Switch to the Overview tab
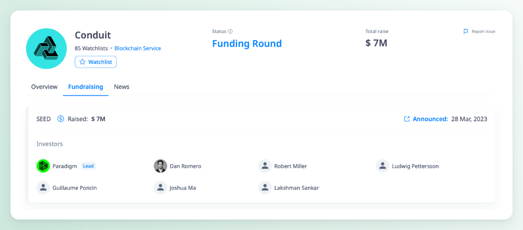Image resolution: width=523 pixels, height=230 pixels. (x=44, y=87)
